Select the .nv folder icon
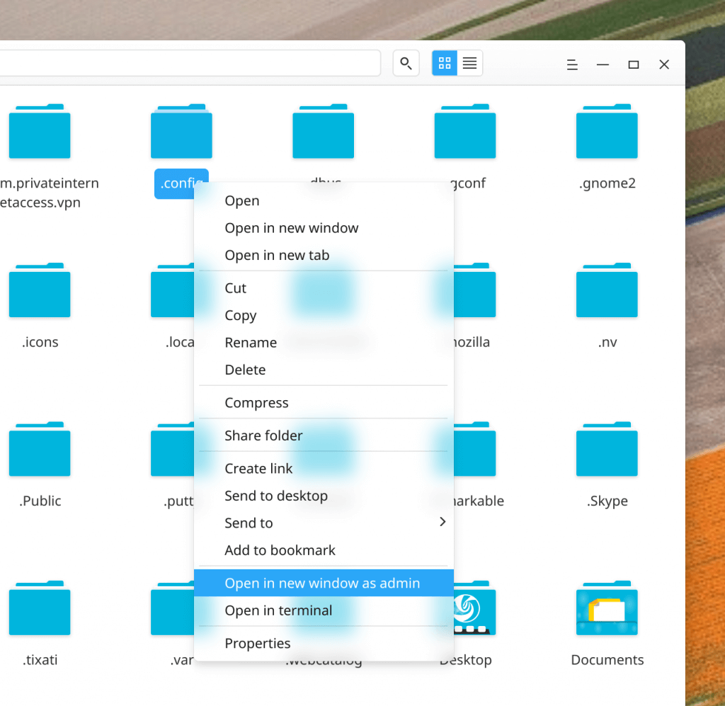 [x=607, y=291]
